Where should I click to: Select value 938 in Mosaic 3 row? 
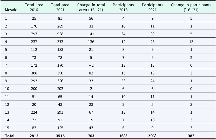[60, 34]
